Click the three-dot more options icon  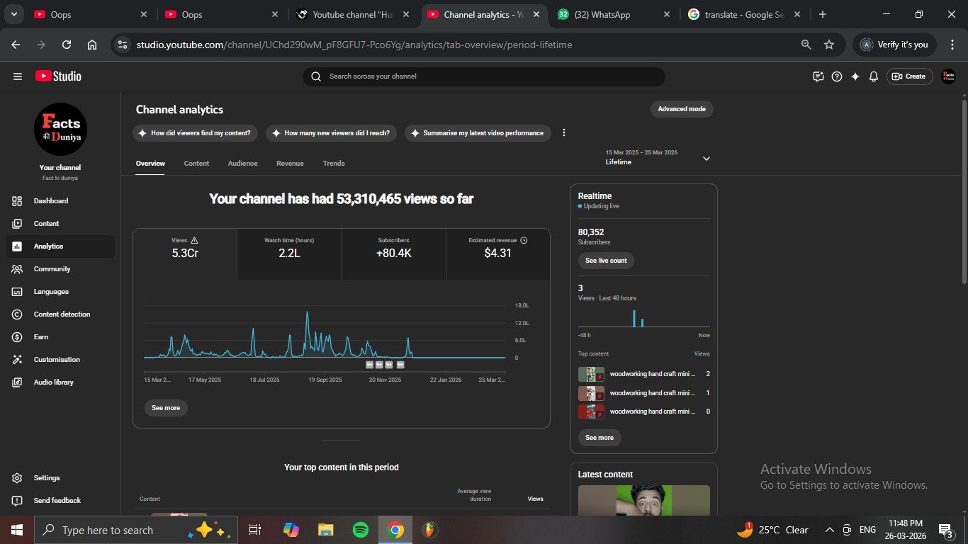coord(564,133)
